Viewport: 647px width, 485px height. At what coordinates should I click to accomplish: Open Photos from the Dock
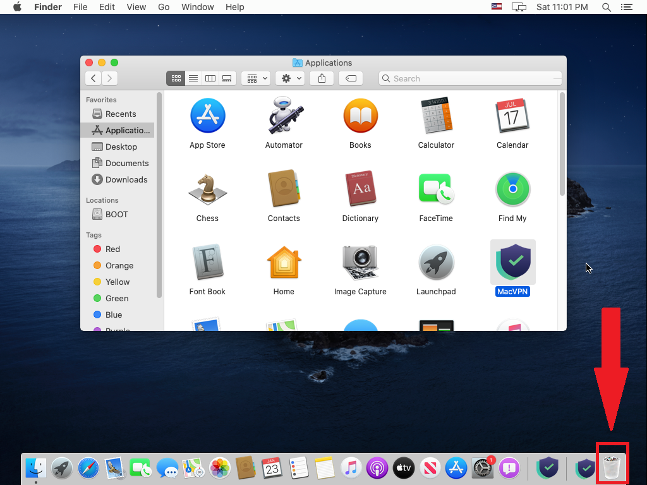coord(219,468)
